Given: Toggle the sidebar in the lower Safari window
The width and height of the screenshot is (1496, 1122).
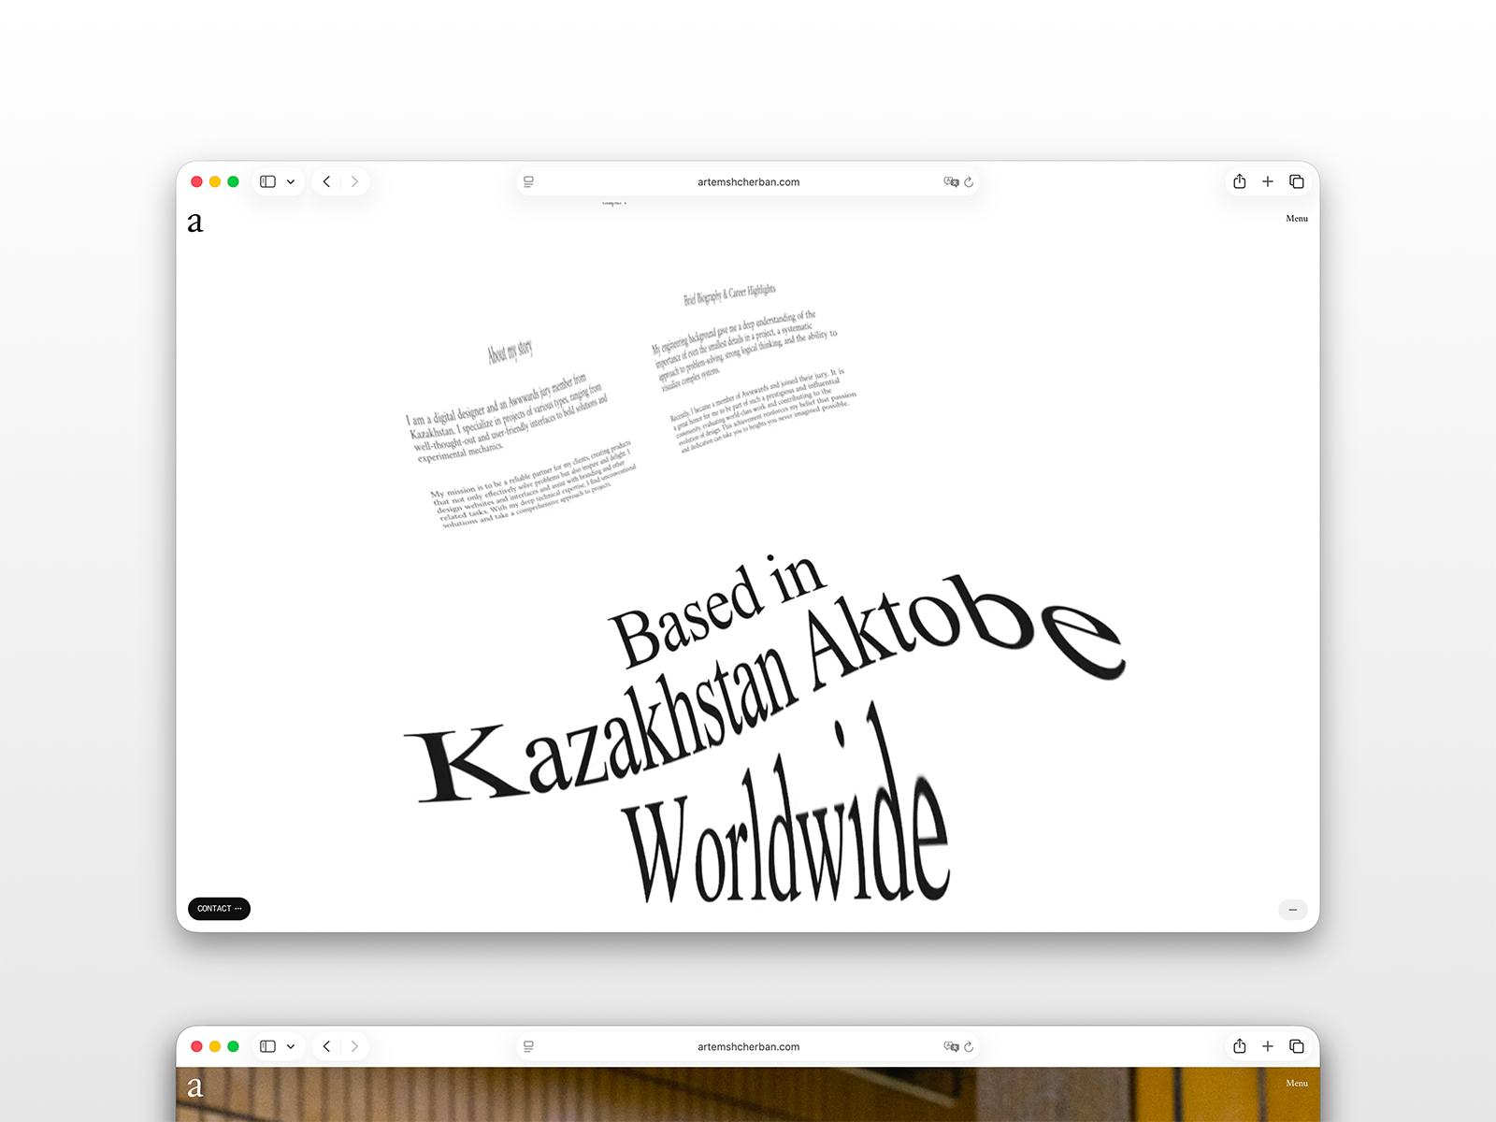Looking at the screenshot, I should click(267, 1046).
